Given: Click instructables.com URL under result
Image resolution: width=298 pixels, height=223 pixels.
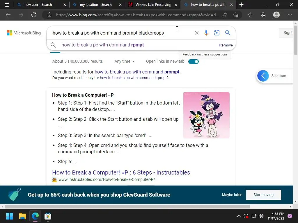Looking at the screenshot, I should pyautogui.click(x=107, y=179).
